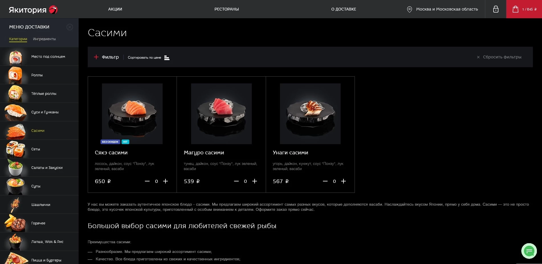
Task: Open О ДОСТАВКЕ link
Action: pos(343,9)
